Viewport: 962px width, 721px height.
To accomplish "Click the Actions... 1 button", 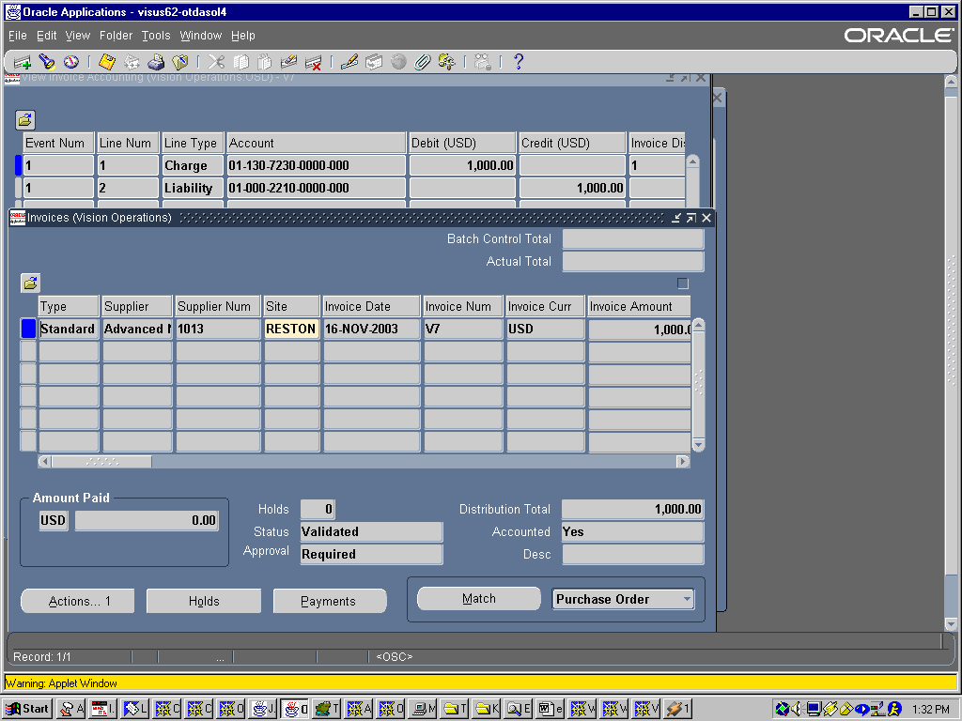I will point(78,601).
